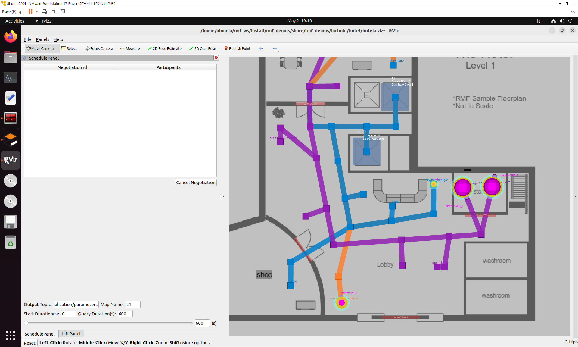Click the Map Name input field
This screenshot has width=578, height=347.
click(133, 305)
